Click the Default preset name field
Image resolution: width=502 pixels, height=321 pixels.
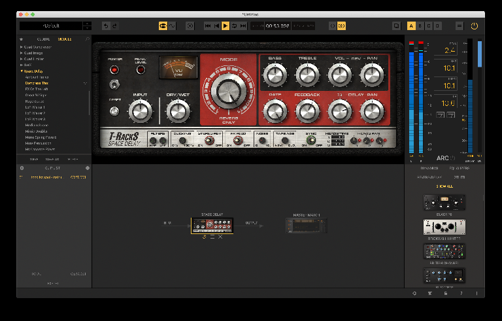[x=51, y=26]
